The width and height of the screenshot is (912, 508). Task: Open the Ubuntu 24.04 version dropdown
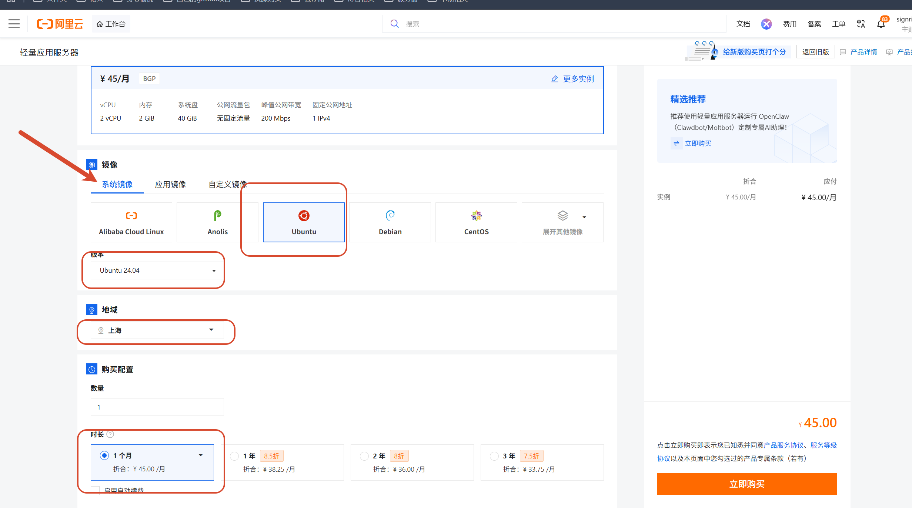[157, 270]
